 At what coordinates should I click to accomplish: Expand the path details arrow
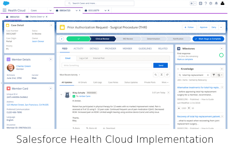point(61,39)
